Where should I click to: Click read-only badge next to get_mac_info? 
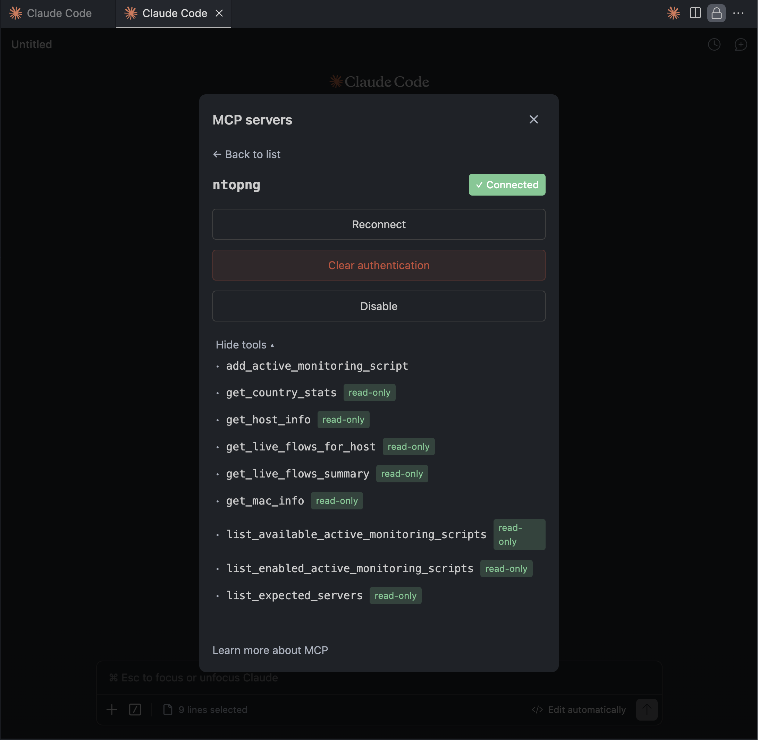[x=336, y=501]
